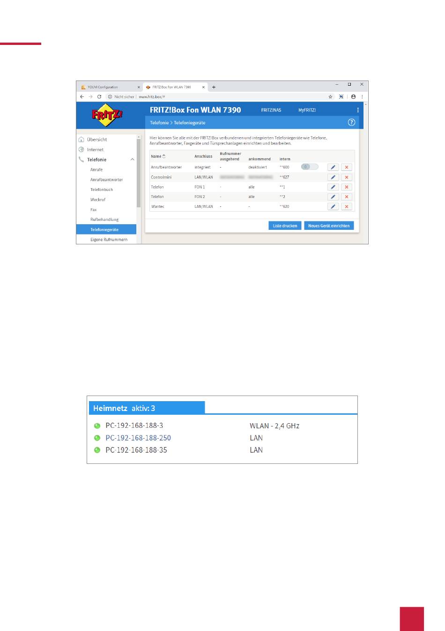Collapse the Telefonie menu section
Screen dimensions: 445x631
132,160
